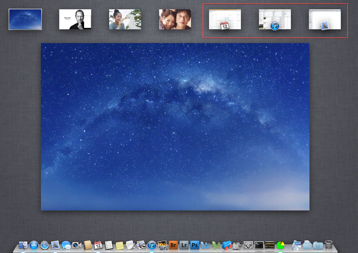
Task: Open Finder from the Dock
Action: pyautogui.click(x=23, y=245)
